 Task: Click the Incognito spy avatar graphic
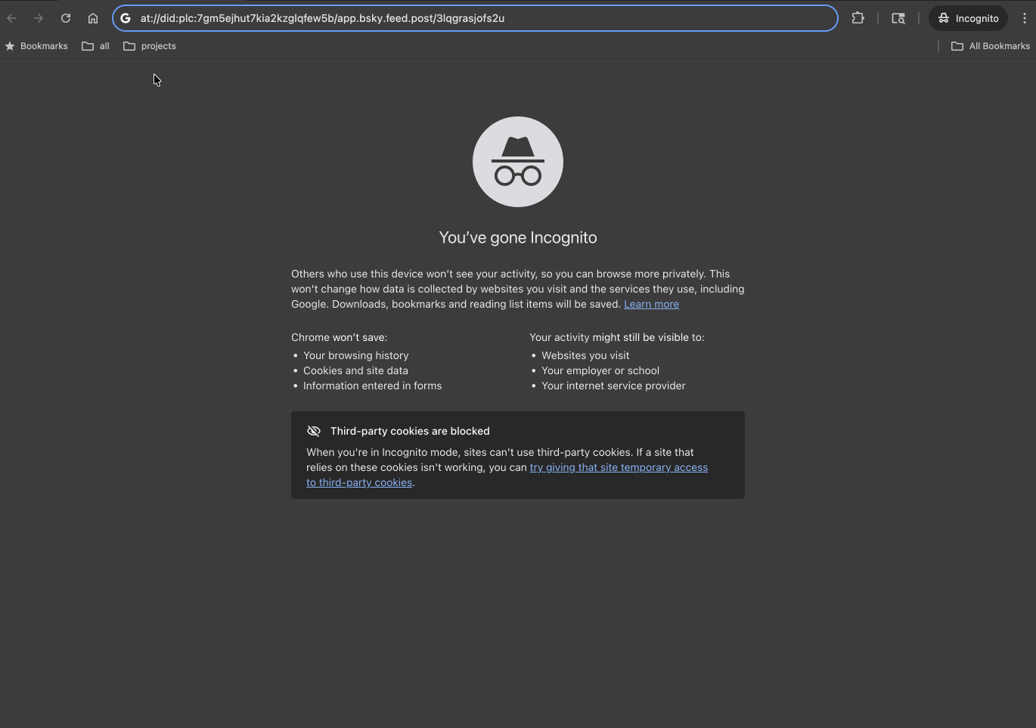517,161
